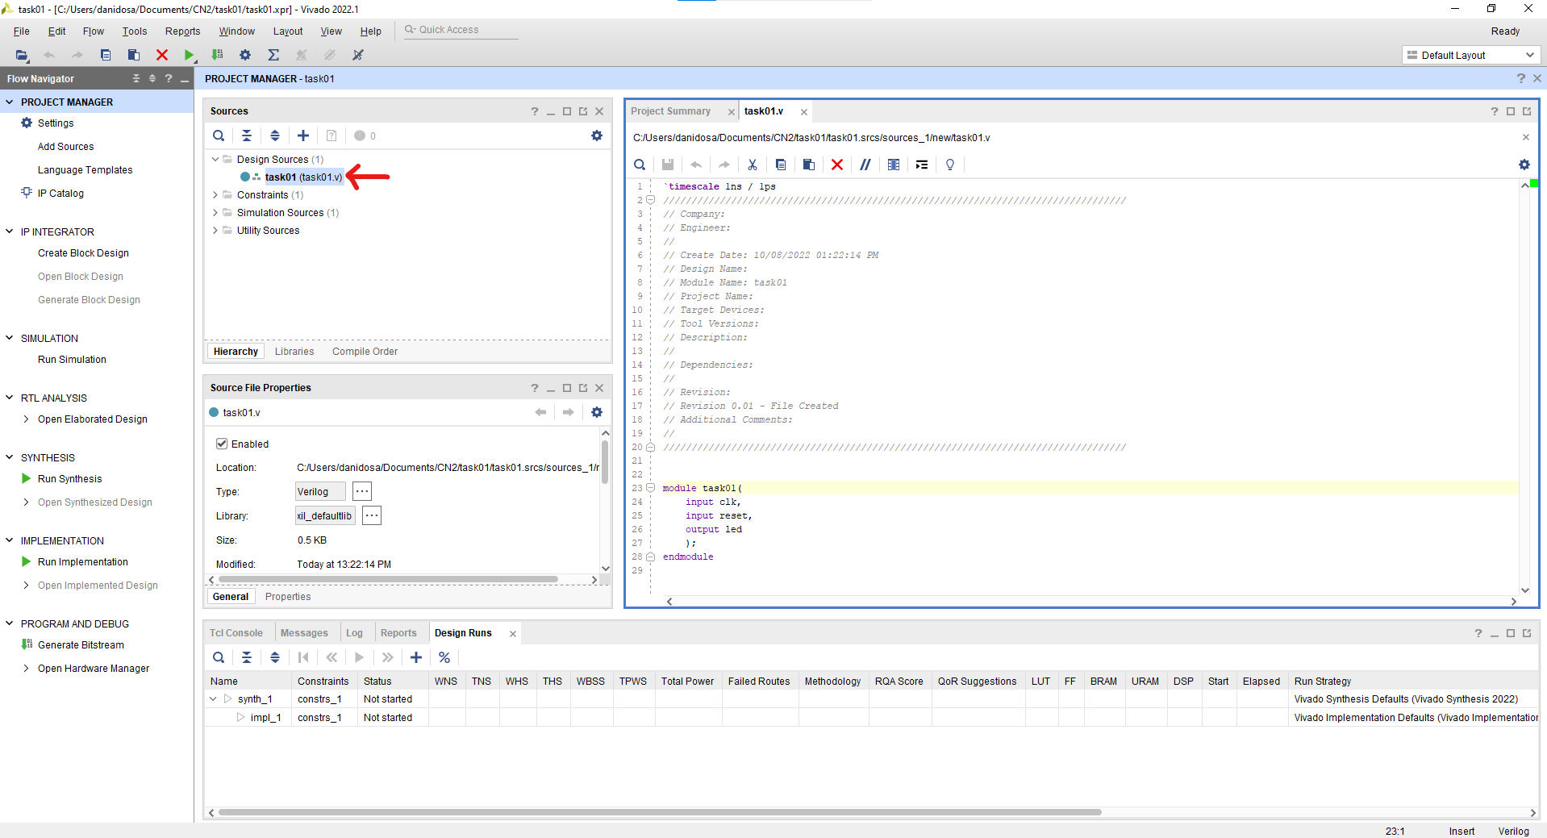This screenshot has width=1547, height=838.
Task: Click the Quick Access search field
Action: click(461, 30)
